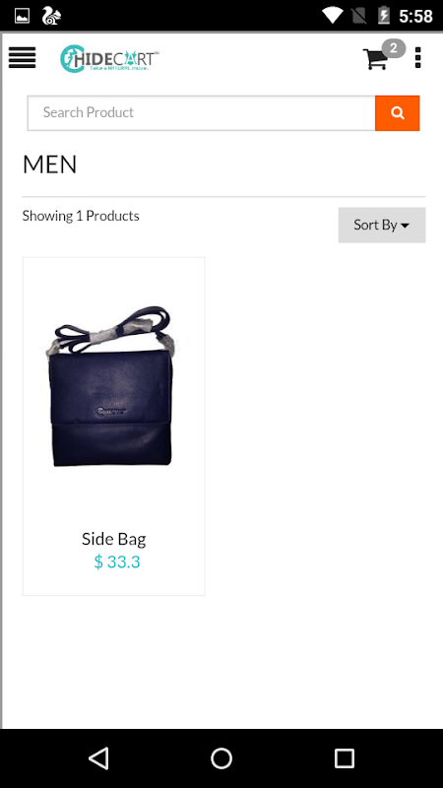Tap the Wi-Fi status icon

[x=332, y=16]
